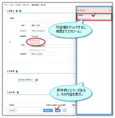The height and width of the screenshot is (118, 115).
Task: Open person selector icon beside 3.設計者
Action: pyautogui.click(x=18, y=93)
